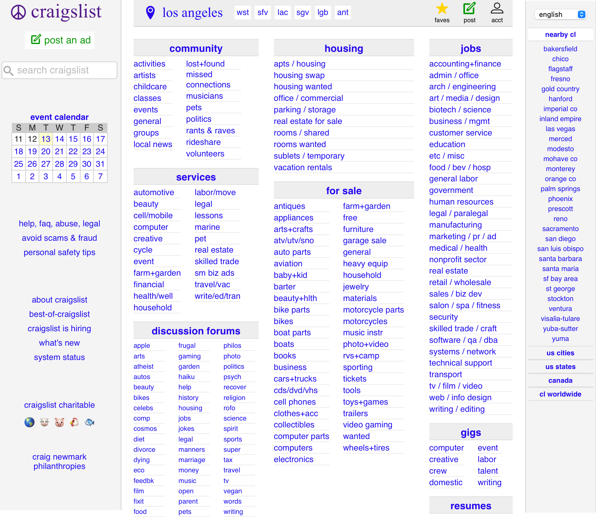Open the jobs section header
596x517 pixels.
pos(471,48)
